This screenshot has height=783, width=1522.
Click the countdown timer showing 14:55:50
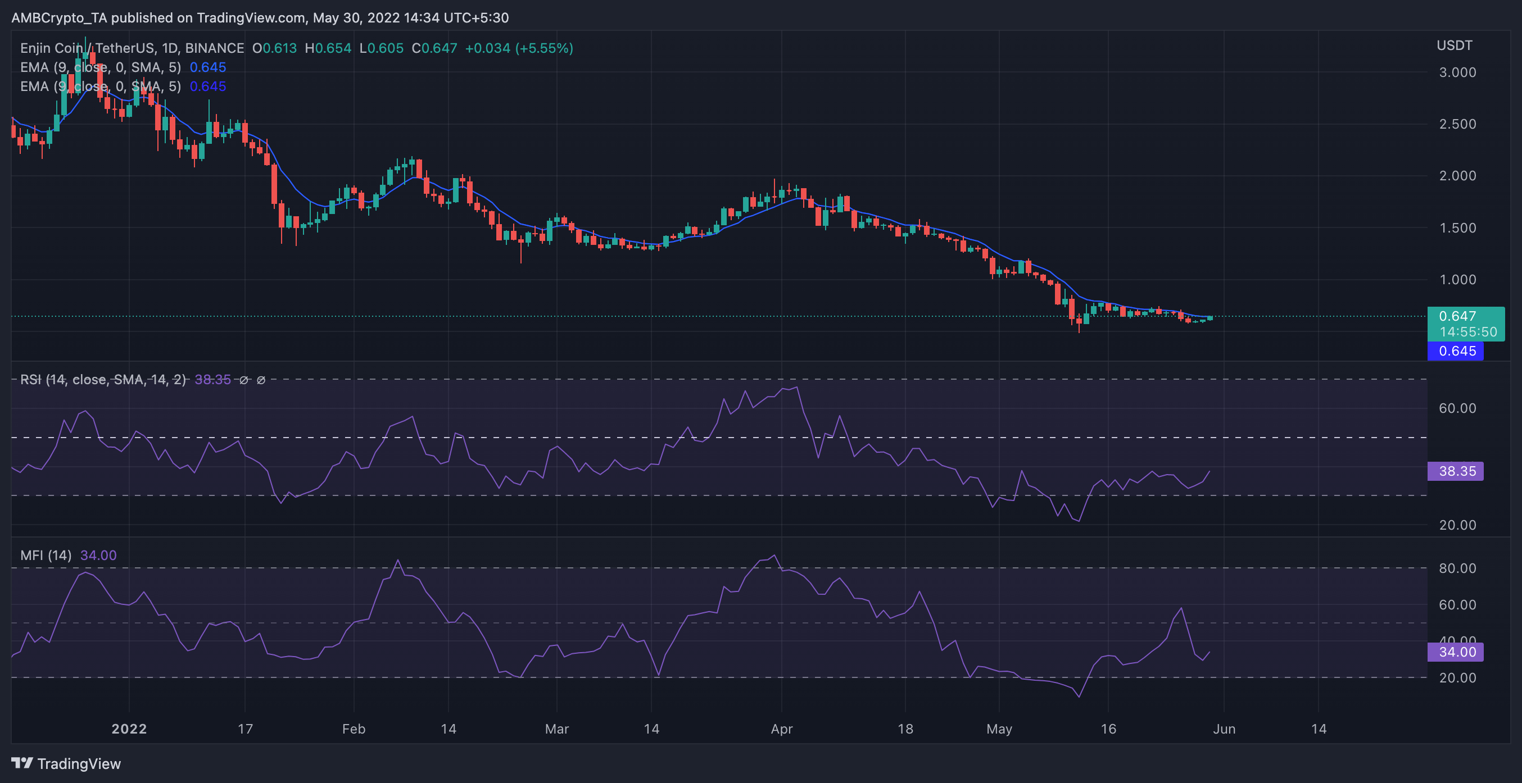click(x=1470, y=332)
